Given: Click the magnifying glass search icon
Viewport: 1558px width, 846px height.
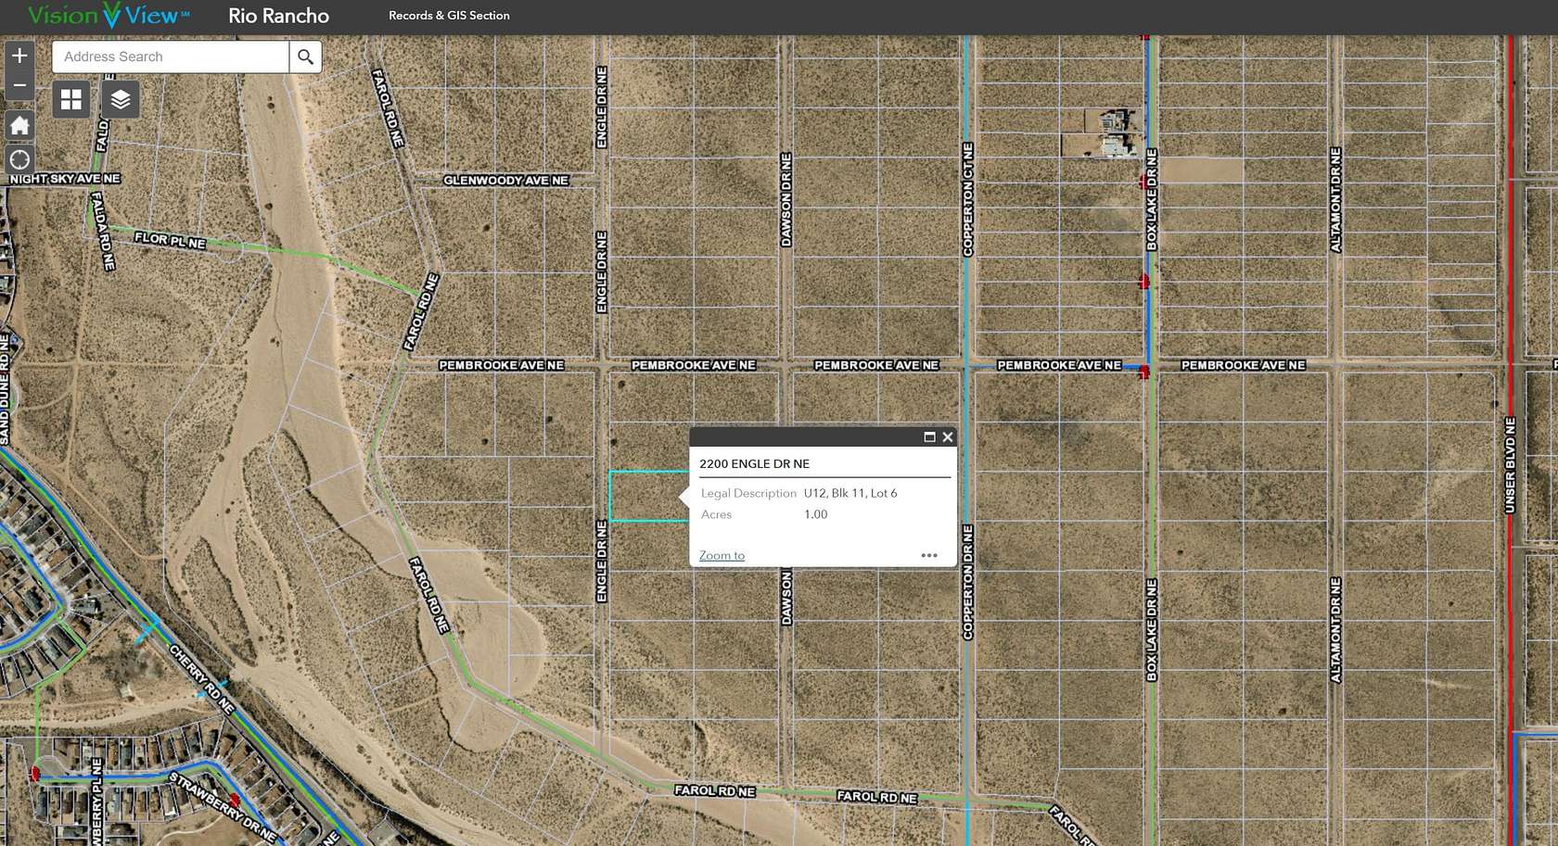Looking at the screenshot, I should point(305,57).
